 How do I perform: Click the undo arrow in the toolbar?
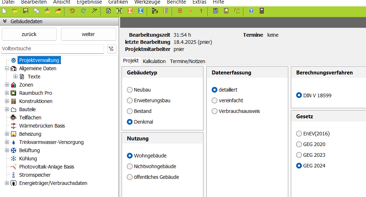click(72, 11)
